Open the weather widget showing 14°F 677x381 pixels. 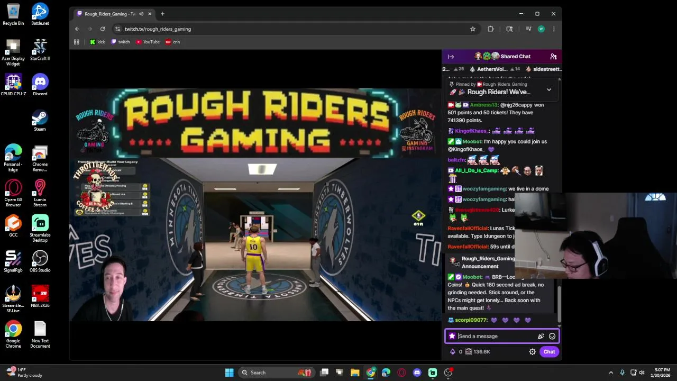point(24,373)
